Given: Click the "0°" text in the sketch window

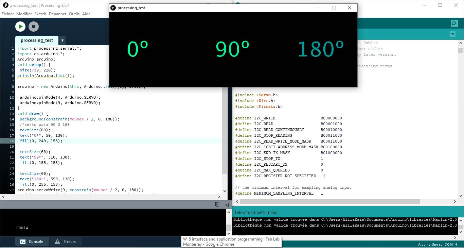Looking at the screenshot, I should click(x=138, y=49).
